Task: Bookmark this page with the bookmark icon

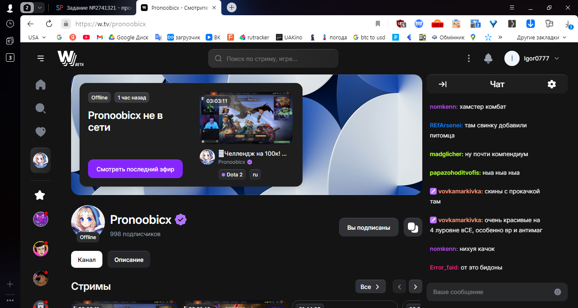Action: pos(378,24)
